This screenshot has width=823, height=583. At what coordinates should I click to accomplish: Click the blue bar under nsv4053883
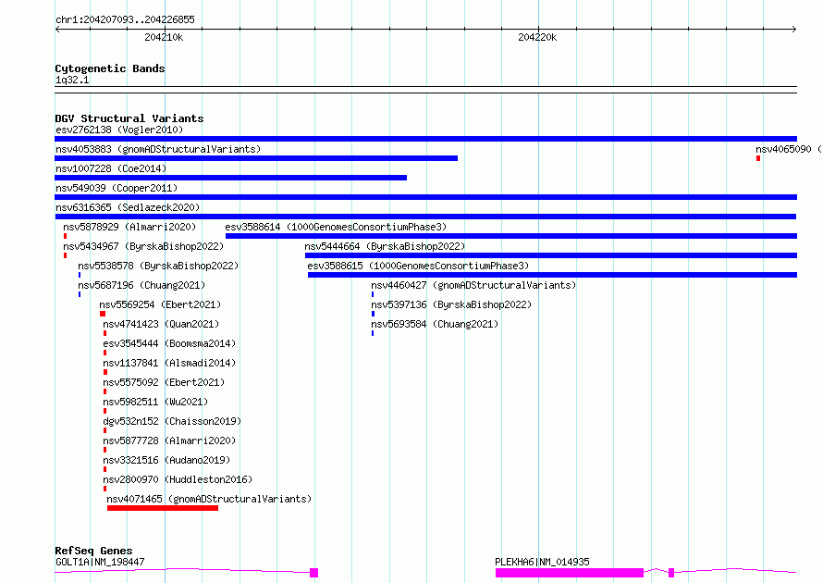point(256,158)
